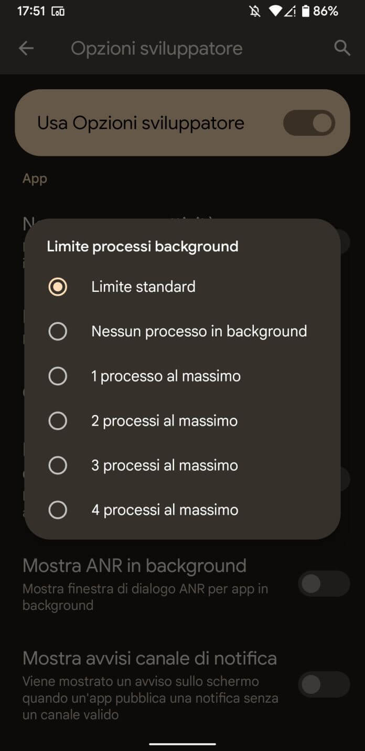Tap the bottom navigation gesture handle
Image resolution: width=365 pixels, height=751 pixels.
[x=182, y=744]
